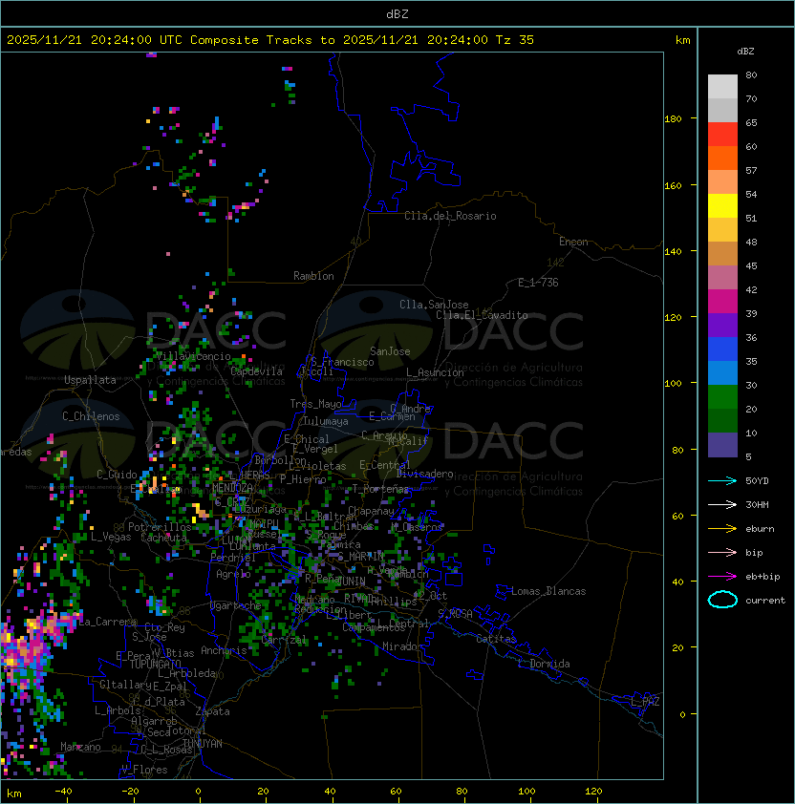This screenshot has height=804, width=795.
Task: Select the royal blue swatch below 36
Action: [722, 349]
